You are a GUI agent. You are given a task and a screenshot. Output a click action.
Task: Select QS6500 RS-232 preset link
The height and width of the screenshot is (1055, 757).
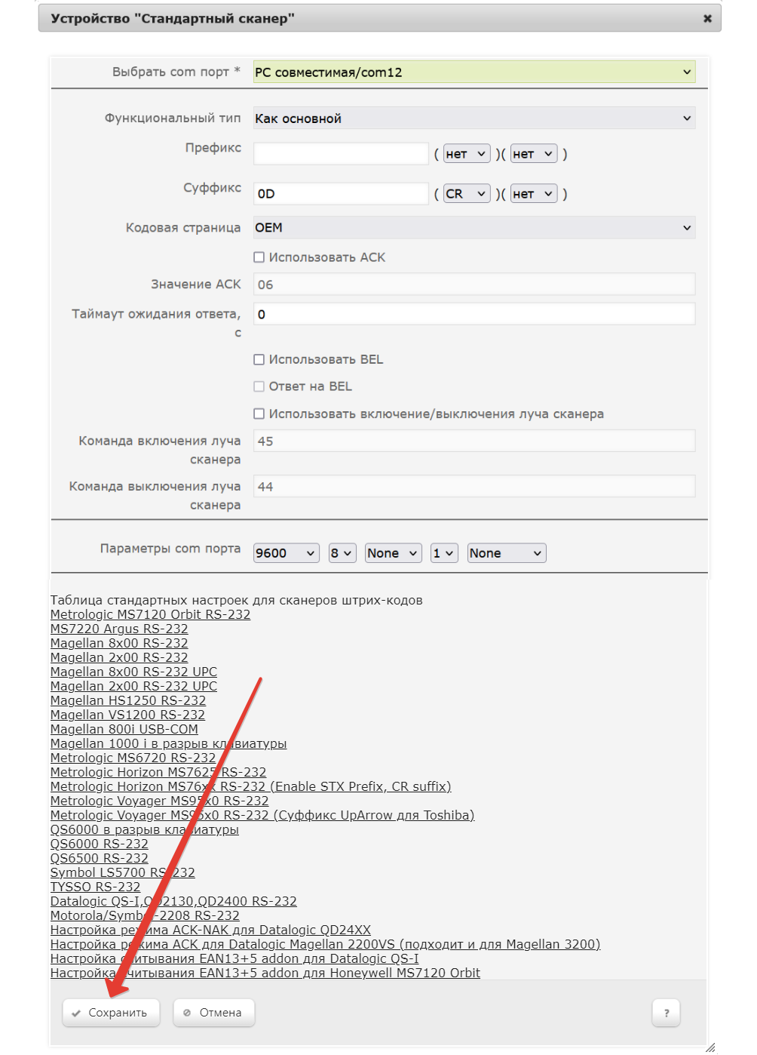click(100, 858)
